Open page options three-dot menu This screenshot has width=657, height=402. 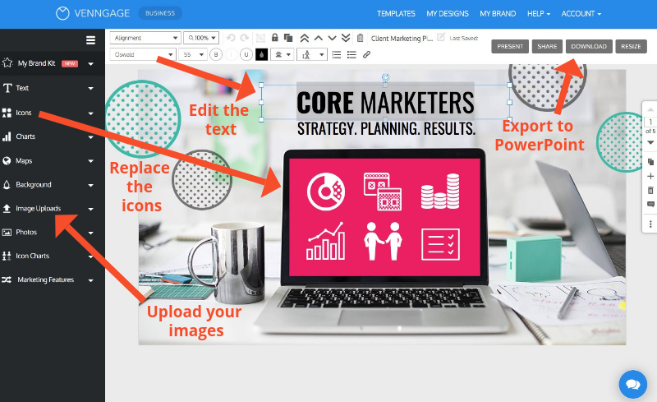(x=650, y=224)
